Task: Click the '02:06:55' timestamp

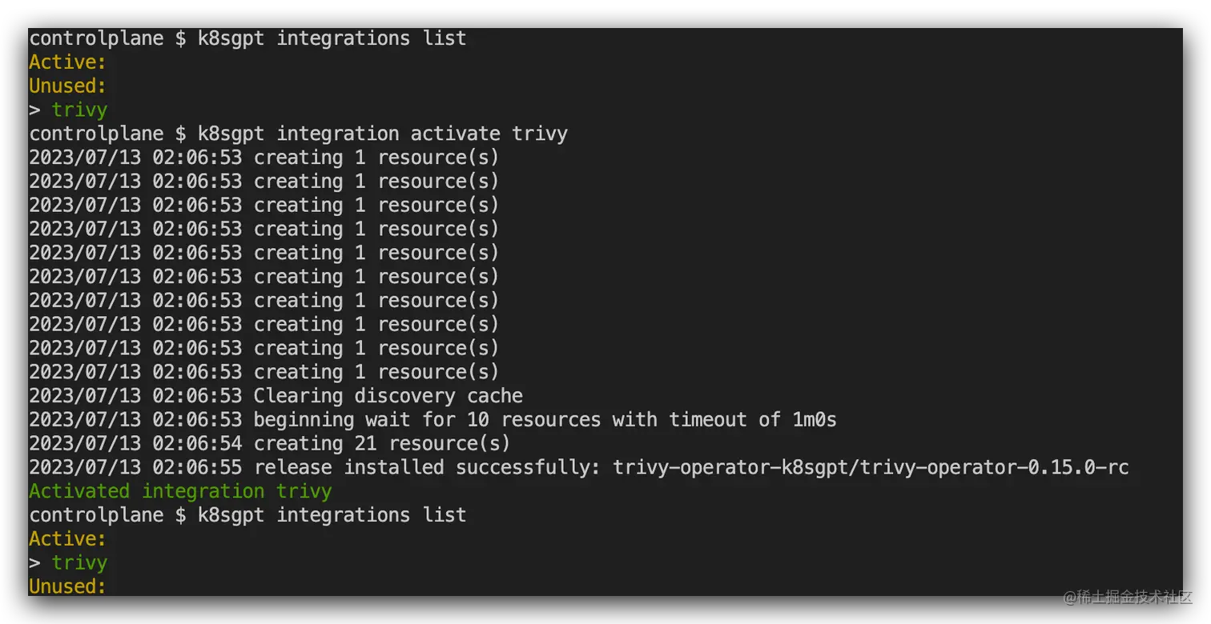Action: 197,467
